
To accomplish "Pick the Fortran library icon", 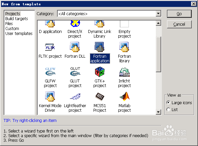I will tap(125, 47).
